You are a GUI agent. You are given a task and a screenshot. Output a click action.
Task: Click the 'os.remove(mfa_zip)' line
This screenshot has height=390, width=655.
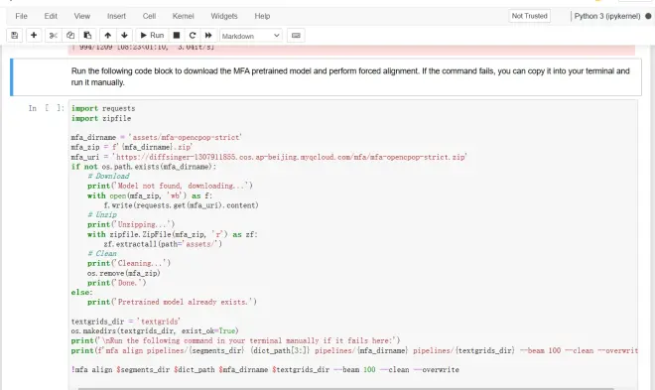point(124,273)
